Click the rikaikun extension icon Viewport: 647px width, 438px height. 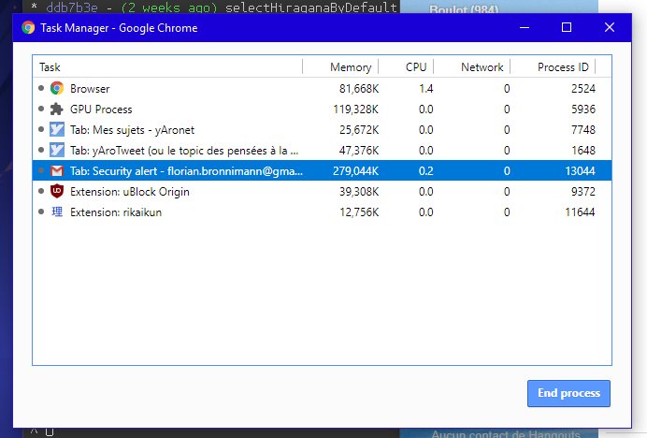pyautogui.click(x=56, y=212)
